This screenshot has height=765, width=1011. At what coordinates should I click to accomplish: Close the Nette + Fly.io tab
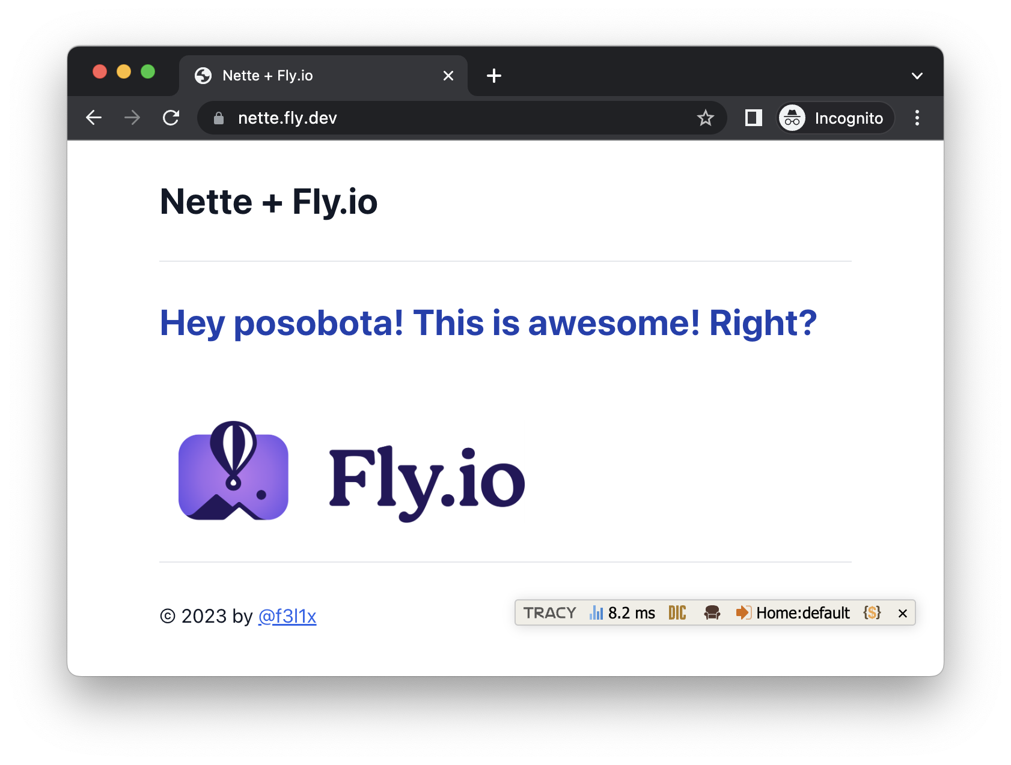click(448, 76)
